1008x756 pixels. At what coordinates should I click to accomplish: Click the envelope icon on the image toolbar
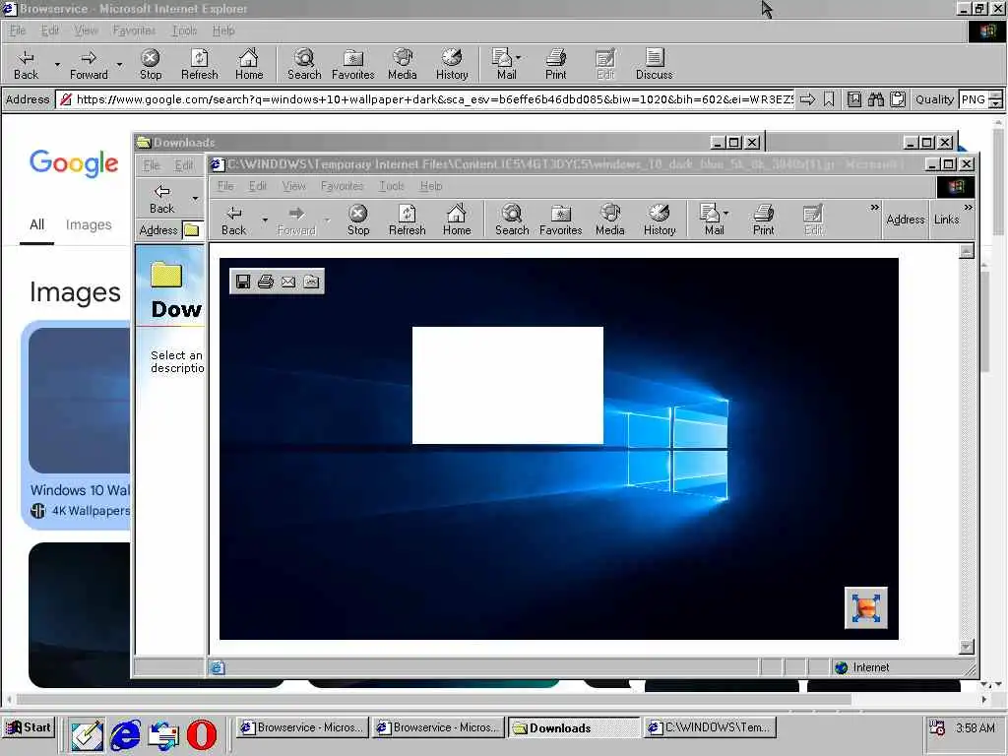click(x=288, y=282)
